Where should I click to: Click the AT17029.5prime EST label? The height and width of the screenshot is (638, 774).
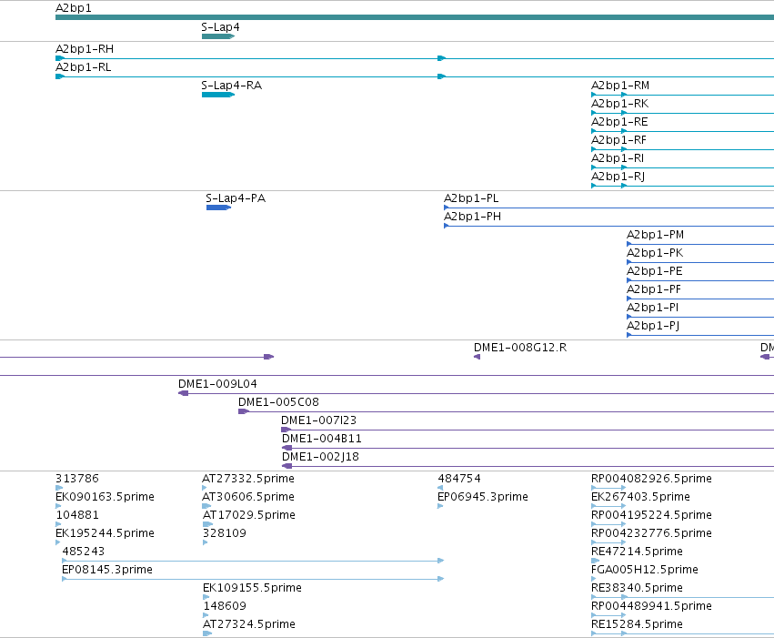click(x=249, y=515)
